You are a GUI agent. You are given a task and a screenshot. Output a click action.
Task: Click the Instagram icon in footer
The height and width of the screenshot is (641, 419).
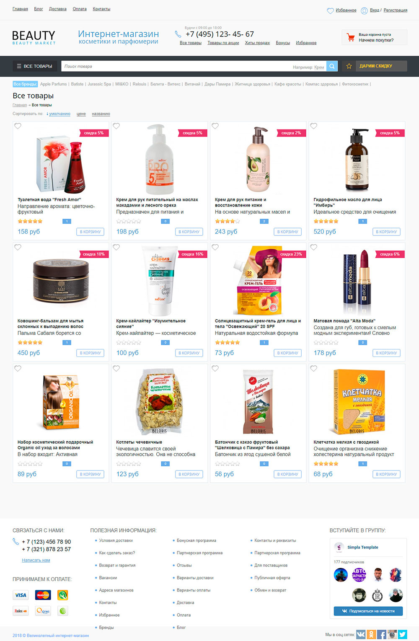point(392,634)
